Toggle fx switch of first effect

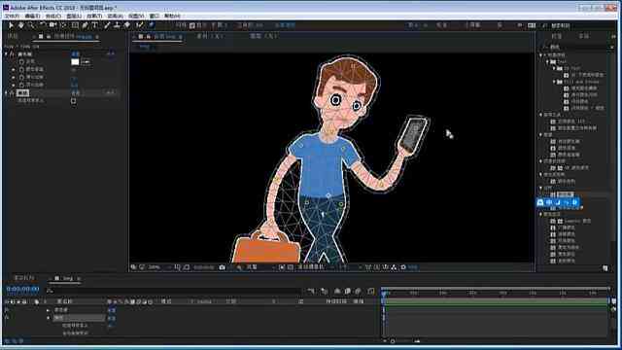12,54
